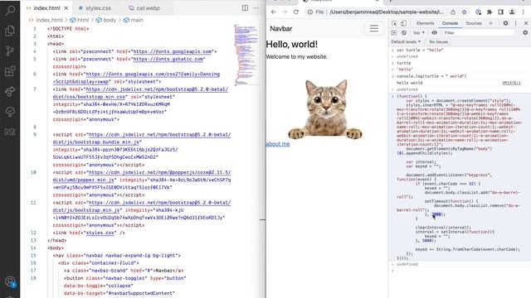Switch to the DevTools Console tab

pos(450,23)
